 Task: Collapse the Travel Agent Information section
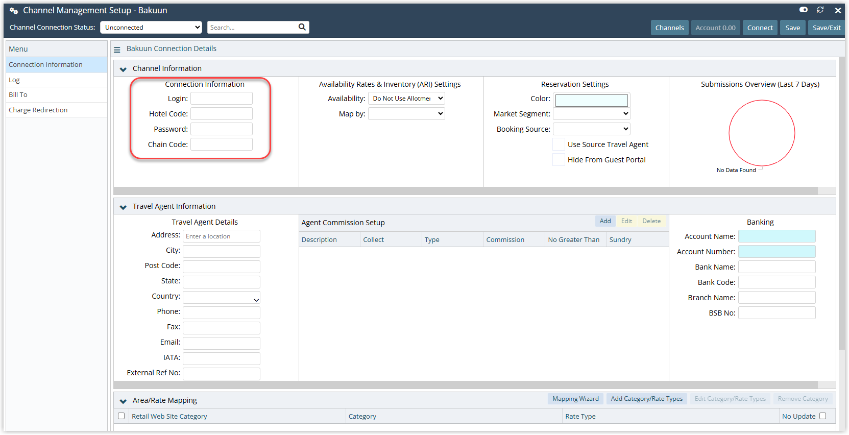(x=123, y=207)
